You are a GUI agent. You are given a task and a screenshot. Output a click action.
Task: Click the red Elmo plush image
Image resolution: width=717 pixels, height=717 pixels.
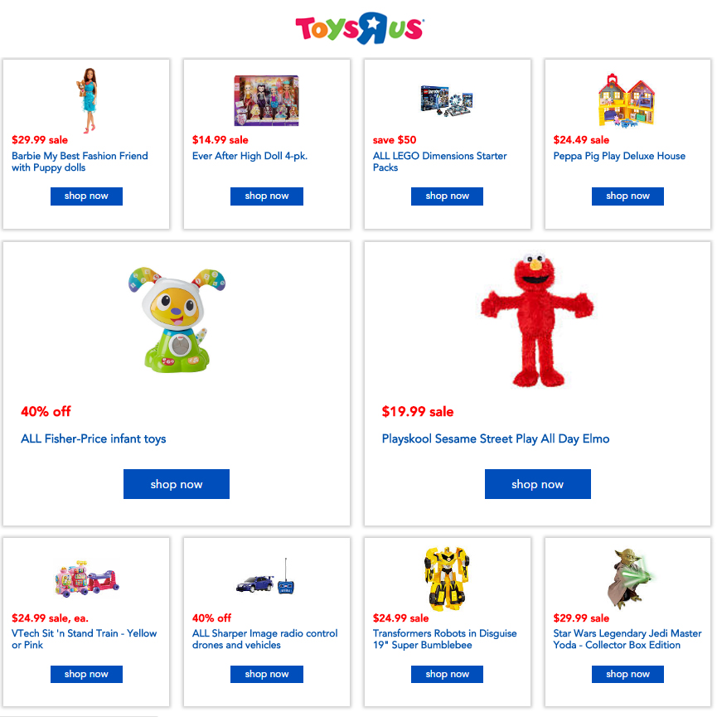pyautogui.click(x=537, y=319)
